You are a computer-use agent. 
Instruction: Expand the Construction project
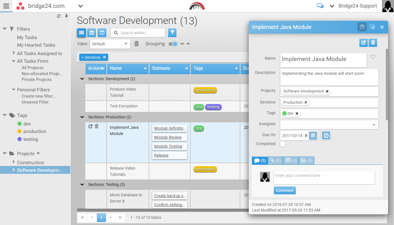coord(14,162)
